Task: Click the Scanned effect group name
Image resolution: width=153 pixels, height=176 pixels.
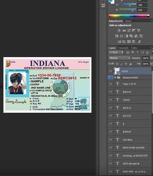Action: 130,78
